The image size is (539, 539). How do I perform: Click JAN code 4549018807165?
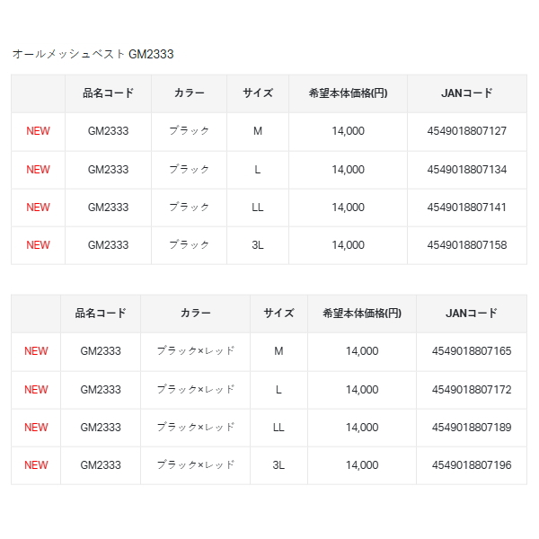472,351
